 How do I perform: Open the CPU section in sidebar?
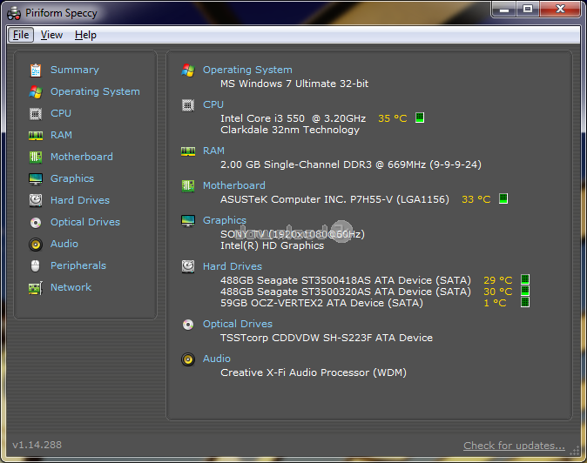(61, 113)
